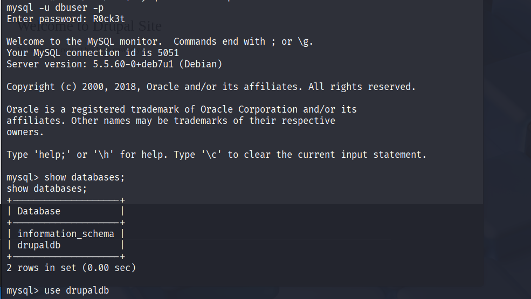Click the 'affiliates. Other names' text line
Screen dimensions: 531x299
171,121
